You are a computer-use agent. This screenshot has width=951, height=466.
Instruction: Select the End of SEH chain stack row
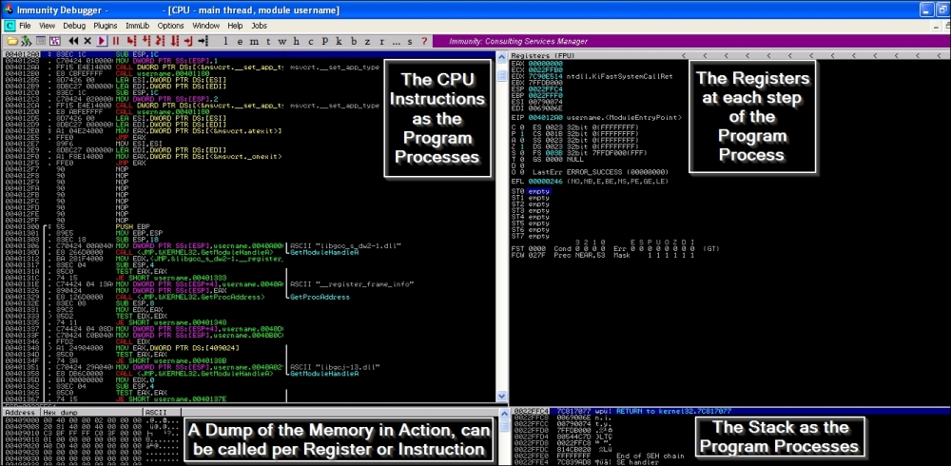[x=598, y=456]
